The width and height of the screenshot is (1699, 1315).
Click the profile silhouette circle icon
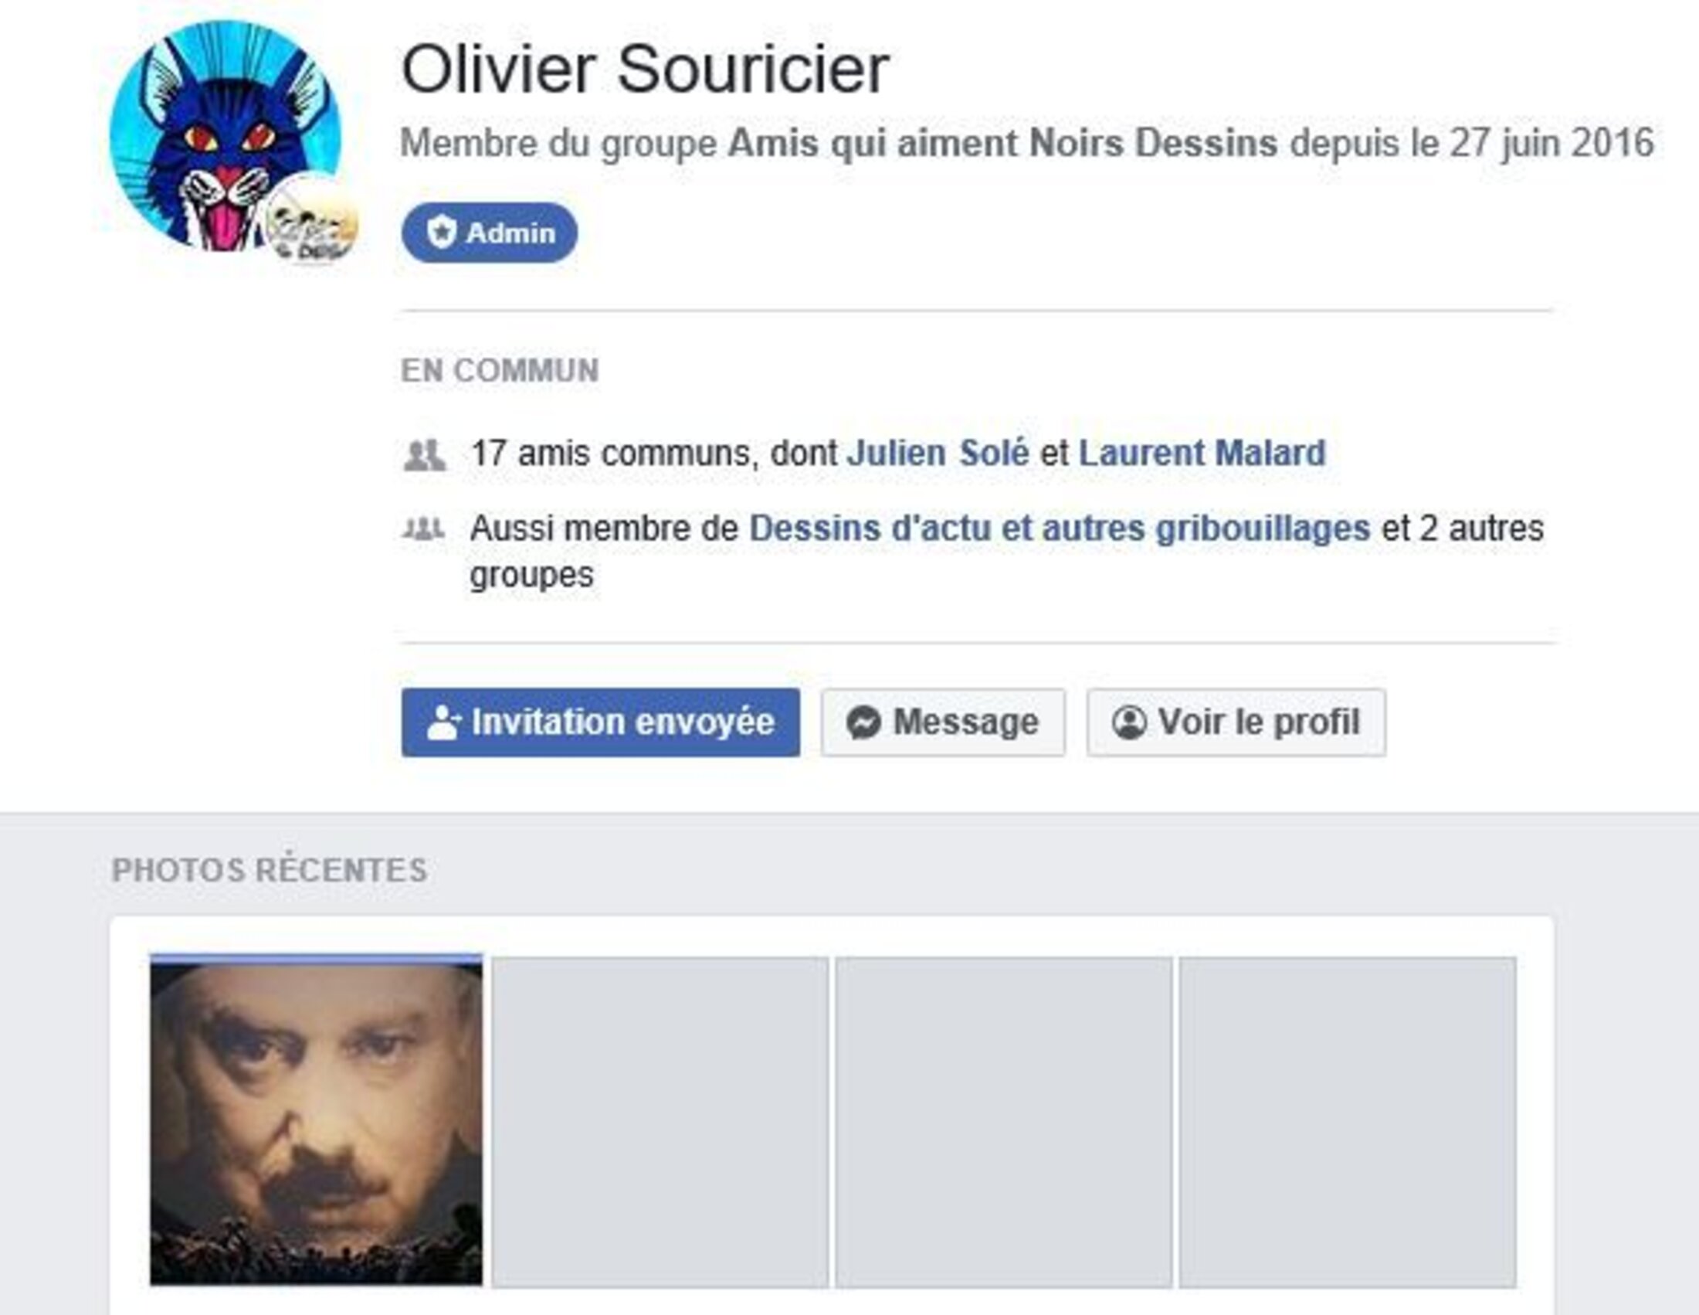(x=1129, y=722)
